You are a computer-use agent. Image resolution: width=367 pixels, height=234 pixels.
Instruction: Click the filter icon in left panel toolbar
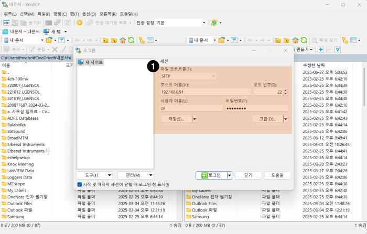tap(61, 40)
